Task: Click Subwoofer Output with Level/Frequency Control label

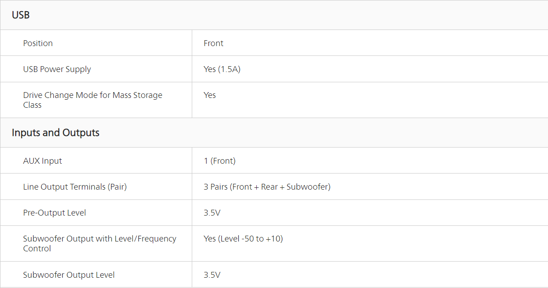Action: point(99,239)
